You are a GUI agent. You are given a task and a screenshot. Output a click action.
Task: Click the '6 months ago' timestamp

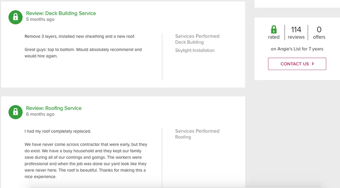tap(40, 114)
